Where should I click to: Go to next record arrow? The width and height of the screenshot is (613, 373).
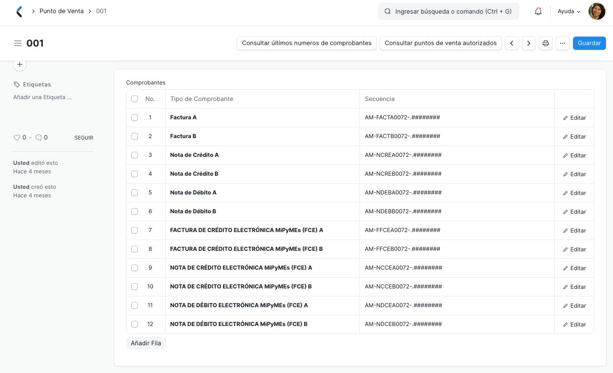pyautogui.click(x=529, y=43)
